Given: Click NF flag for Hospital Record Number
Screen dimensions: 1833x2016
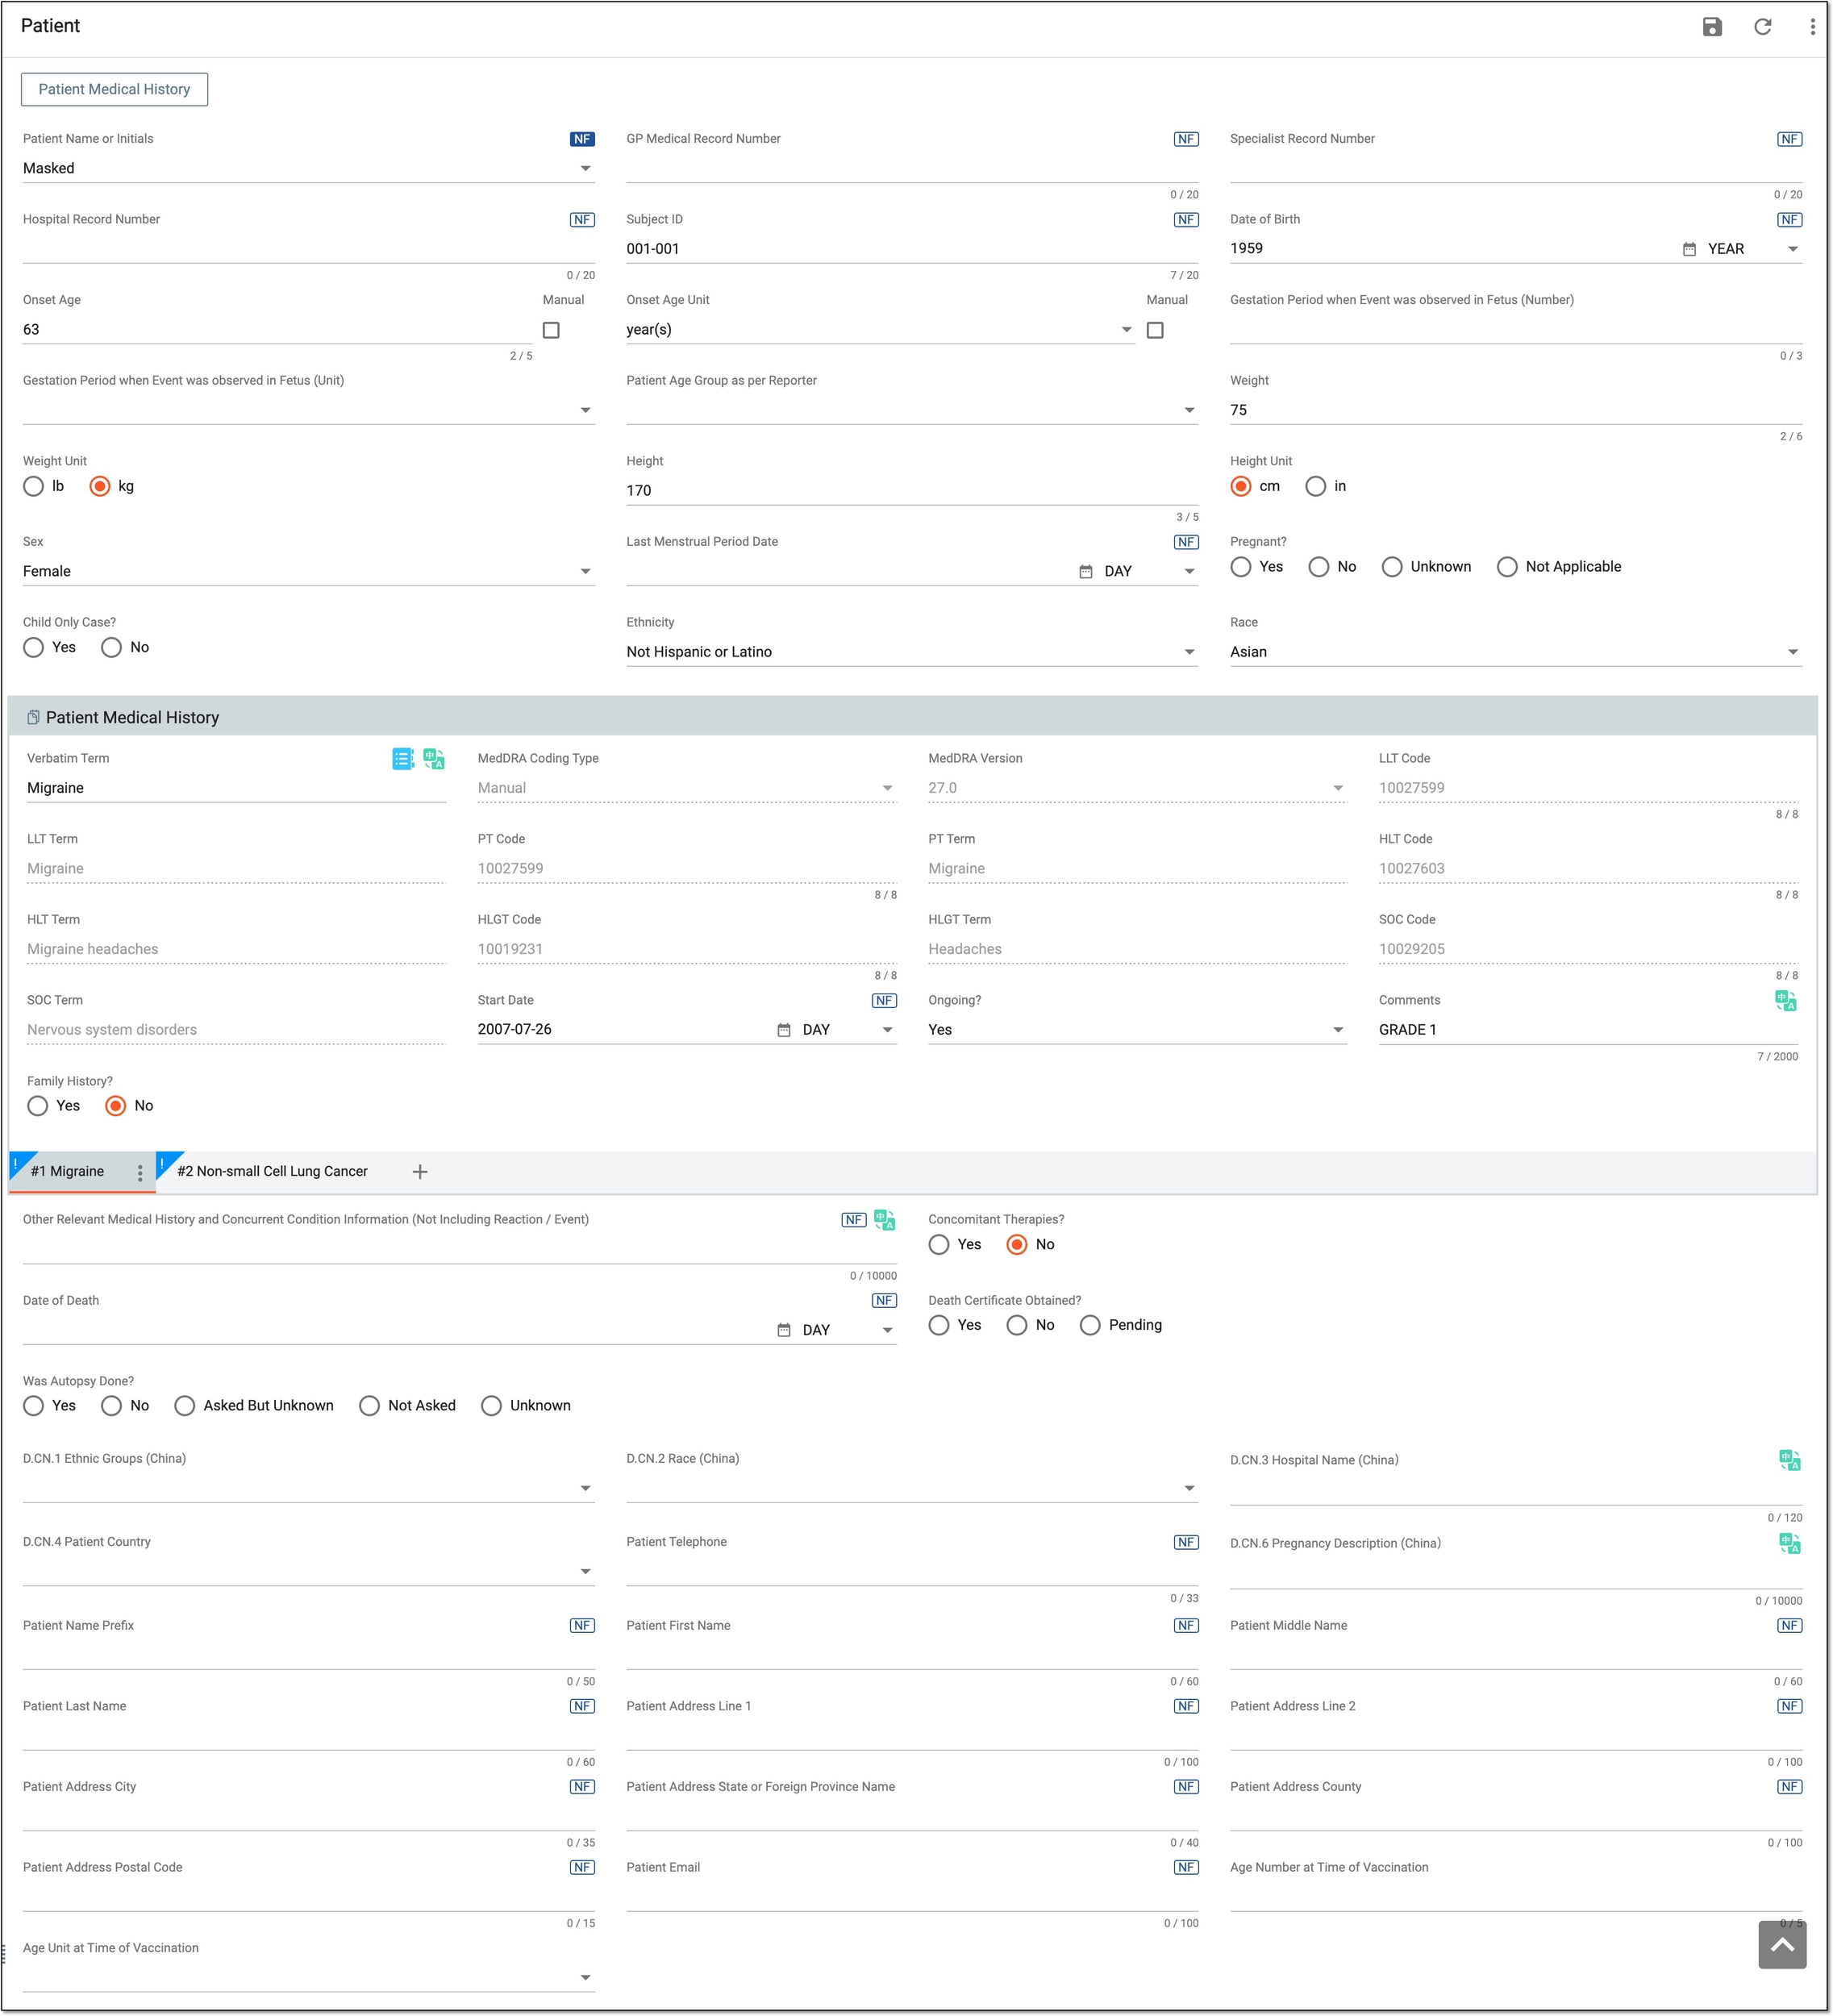Looking at the screenshot, I should pyautogui.click(x=582, y=220).
